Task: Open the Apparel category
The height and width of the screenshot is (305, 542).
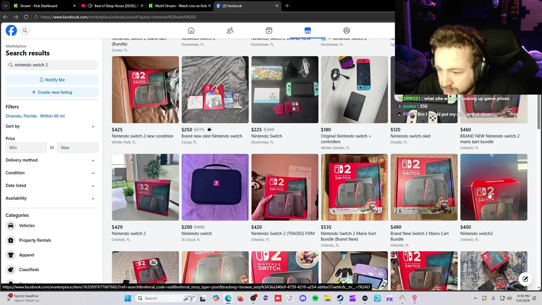Action: coord(52,255)
